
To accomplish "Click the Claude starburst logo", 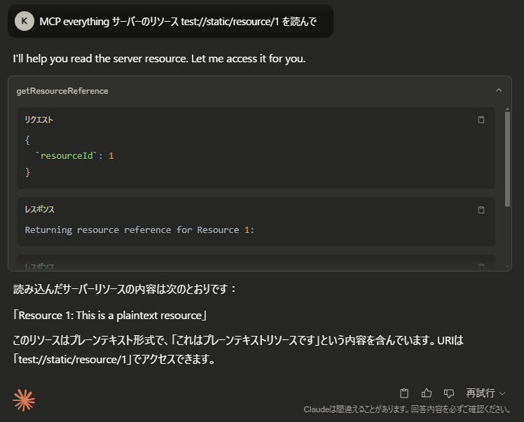I will [x=24, y=400].
